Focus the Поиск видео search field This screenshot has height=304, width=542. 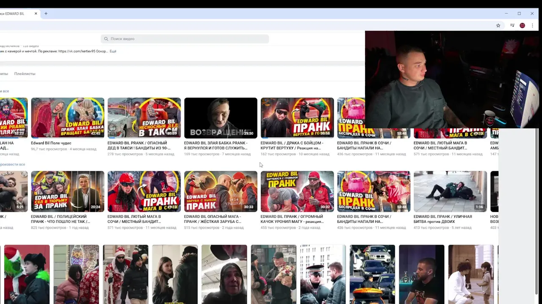(185, 39)
